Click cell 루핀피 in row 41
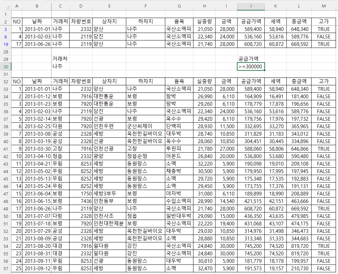 (x=179, y=149)
